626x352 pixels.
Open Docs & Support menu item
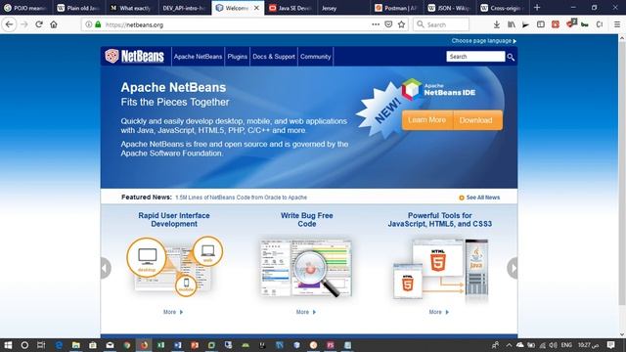[x=274, y=57]
